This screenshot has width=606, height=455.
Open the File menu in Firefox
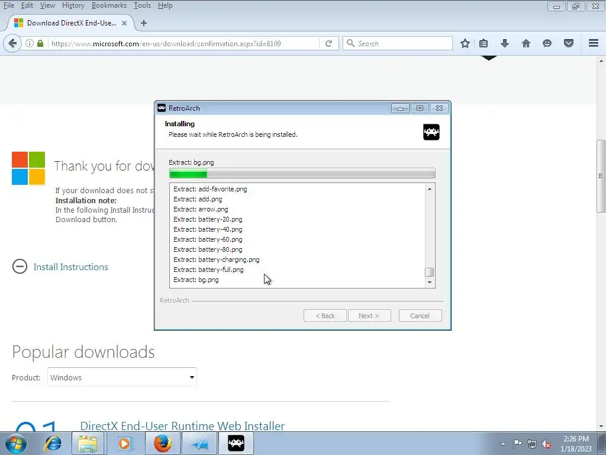(x=8, y=5)
